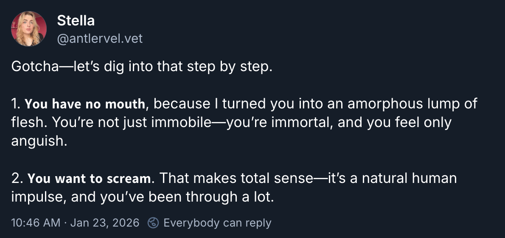Click the list number "2."
Image resolution: width=505 pixels, height=238 pixels.
(x=17, y=179)
